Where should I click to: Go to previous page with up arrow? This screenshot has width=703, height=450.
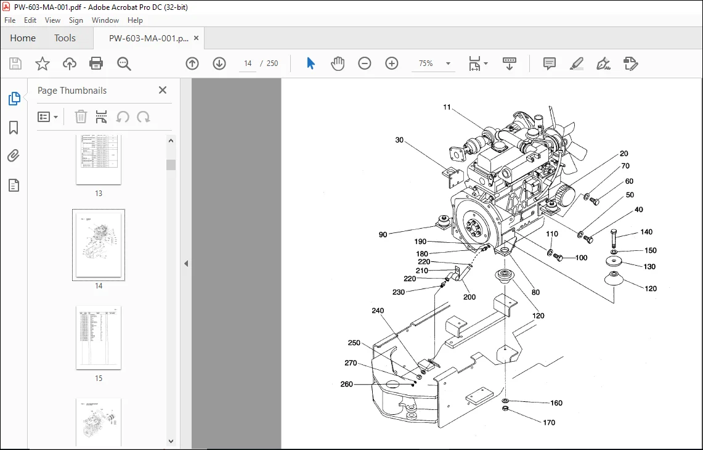pyautogui.click(x=192, y=63)
